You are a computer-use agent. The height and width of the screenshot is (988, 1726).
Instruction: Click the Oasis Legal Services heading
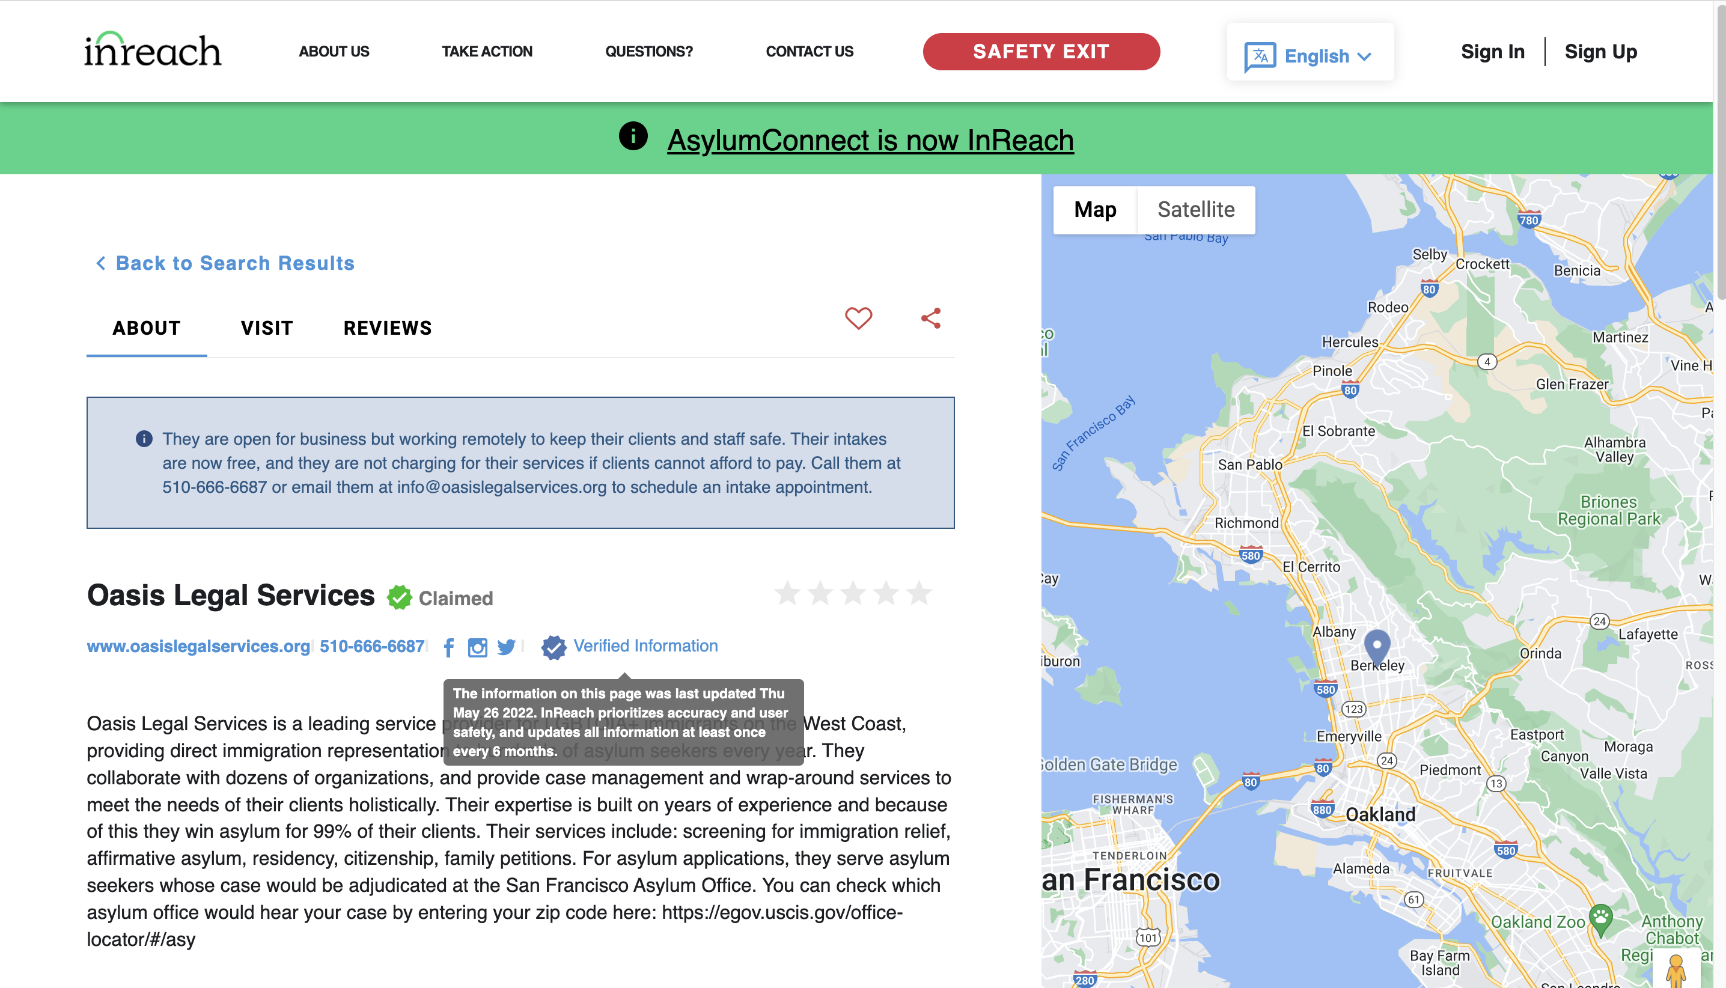pyautogui.click(x=231, y=595)
